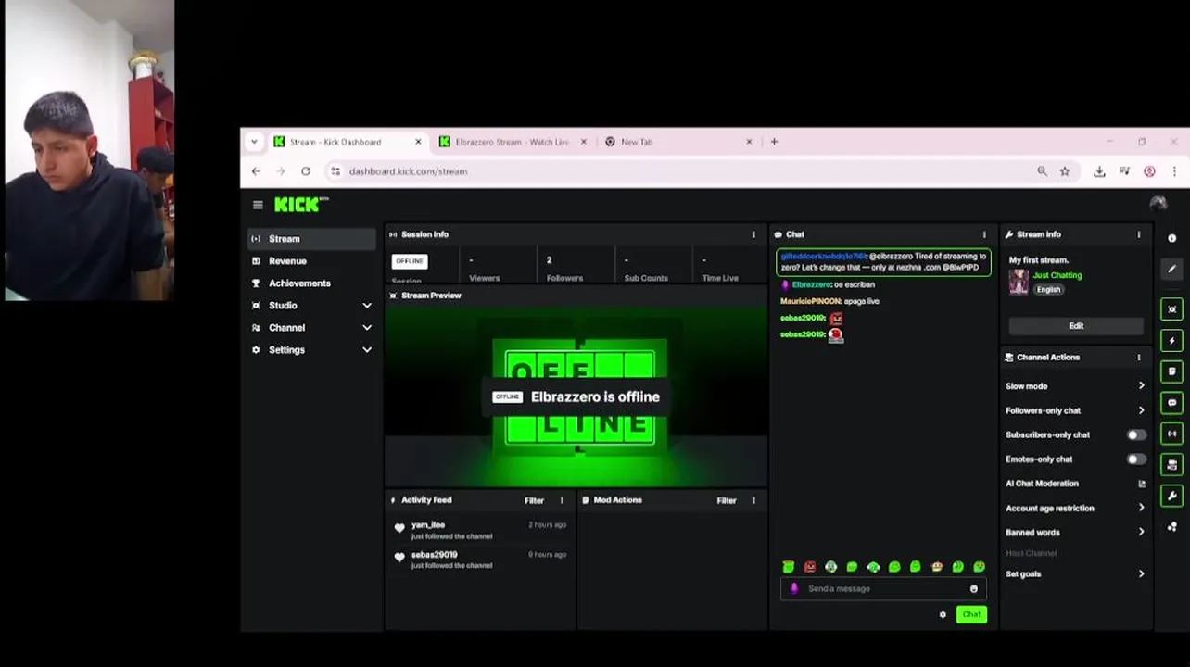This screenshot has width=1190, height=667.
Task: Toggle Stream Preview widget icon in right bar
Action: [1171, 309]
